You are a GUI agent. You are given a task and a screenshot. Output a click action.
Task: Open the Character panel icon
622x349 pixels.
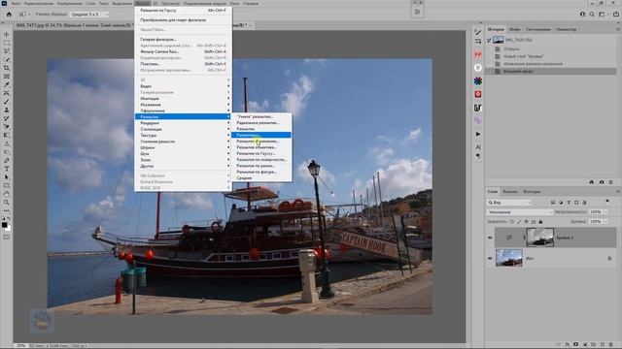click(478, 146)
